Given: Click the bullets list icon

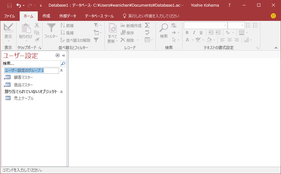Looking at the screenshot, I should click(x=248, y=25).
